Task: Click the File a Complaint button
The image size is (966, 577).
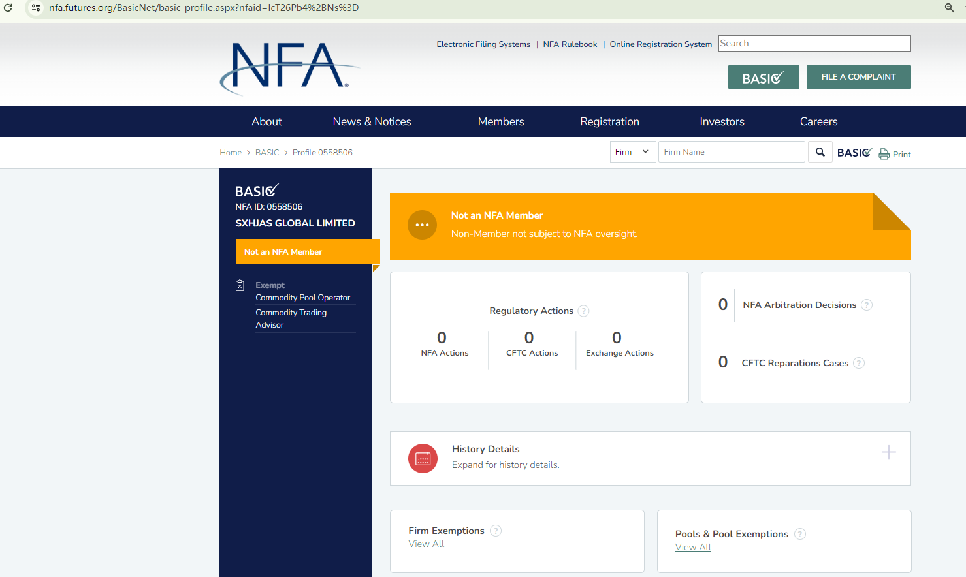Action: click(858, 77)
